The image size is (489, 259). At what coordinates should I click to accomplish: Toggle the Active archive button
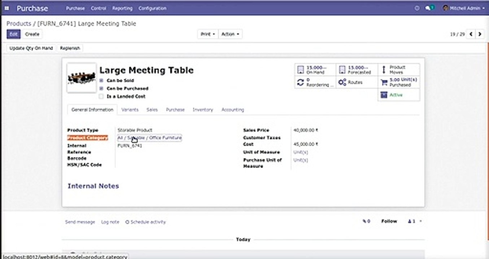(x=399, y=95)
